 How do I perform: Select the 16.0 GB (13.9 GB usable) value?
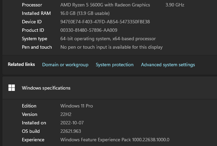pyautogui.click(x=85, y=13)
